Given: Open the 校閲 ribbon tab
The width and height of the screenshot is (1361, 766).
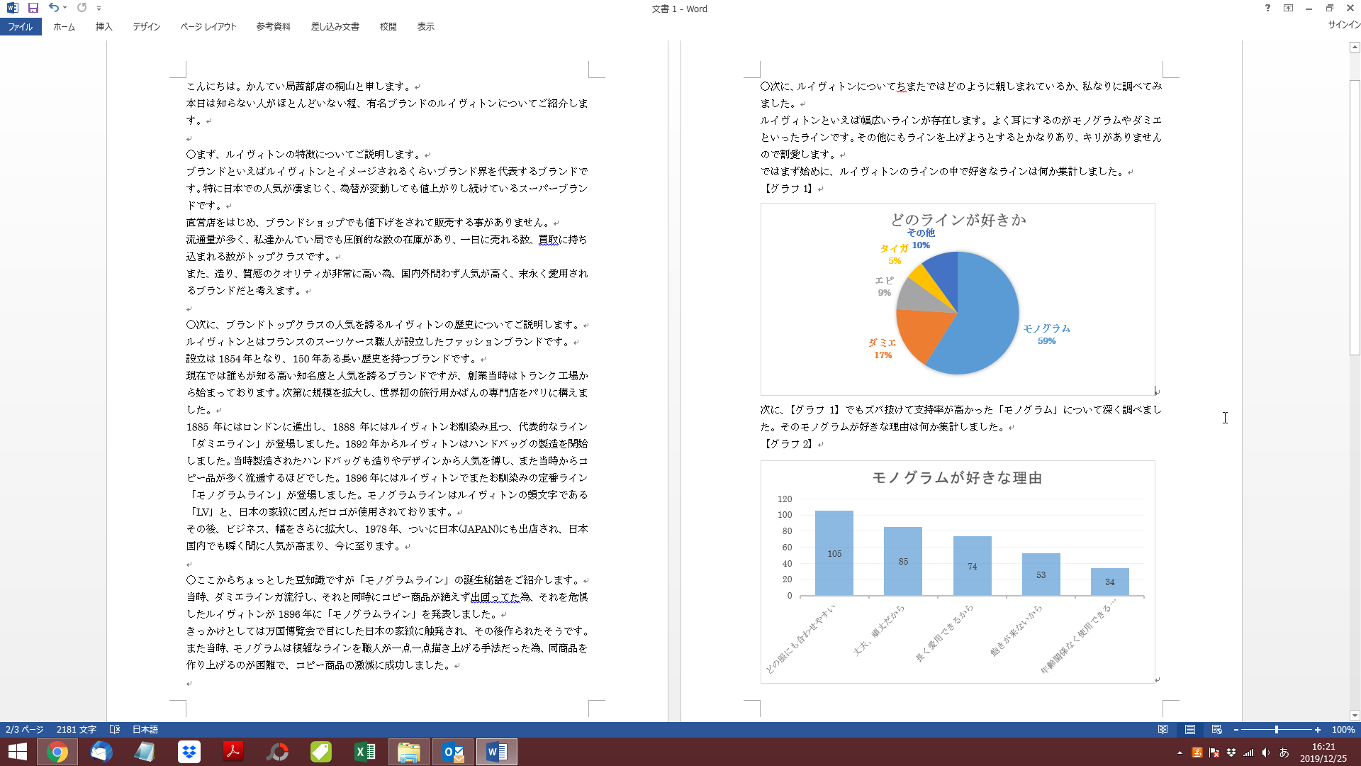Looking at the screenshot, I should coord(388,27).
